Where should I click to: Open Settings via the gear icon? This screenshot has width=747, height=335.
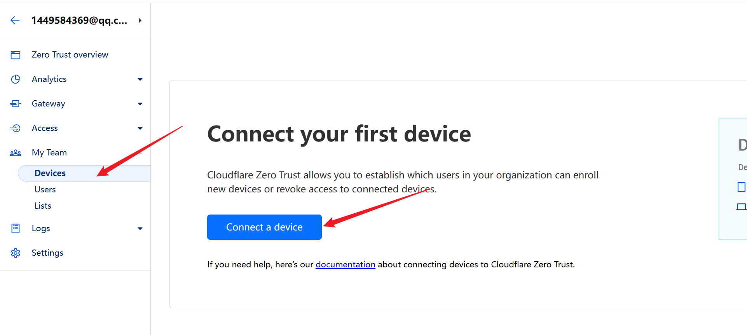15,253
